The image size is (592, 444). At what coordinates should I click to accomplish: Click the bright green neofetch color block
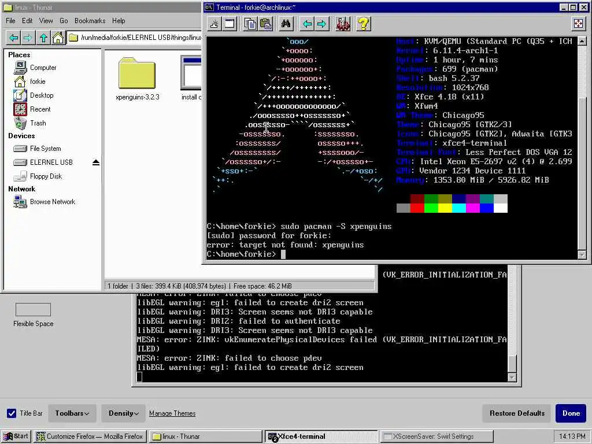[431, 208]
